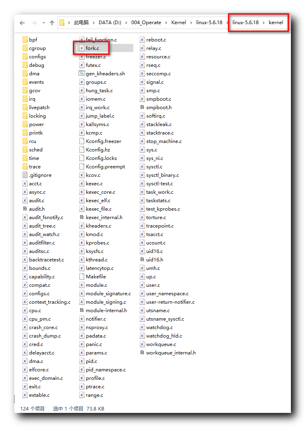The width and height of the screenshot is (305, 427).
Task: Go back with the left arrow button
Action: pyautogui.click(x=22, y=23)
